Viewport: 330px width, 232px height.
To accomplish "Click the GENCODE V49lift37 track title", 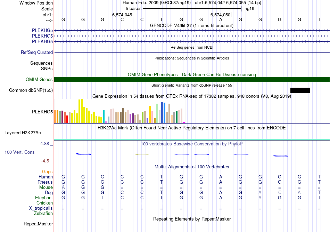I will (192, 25).
